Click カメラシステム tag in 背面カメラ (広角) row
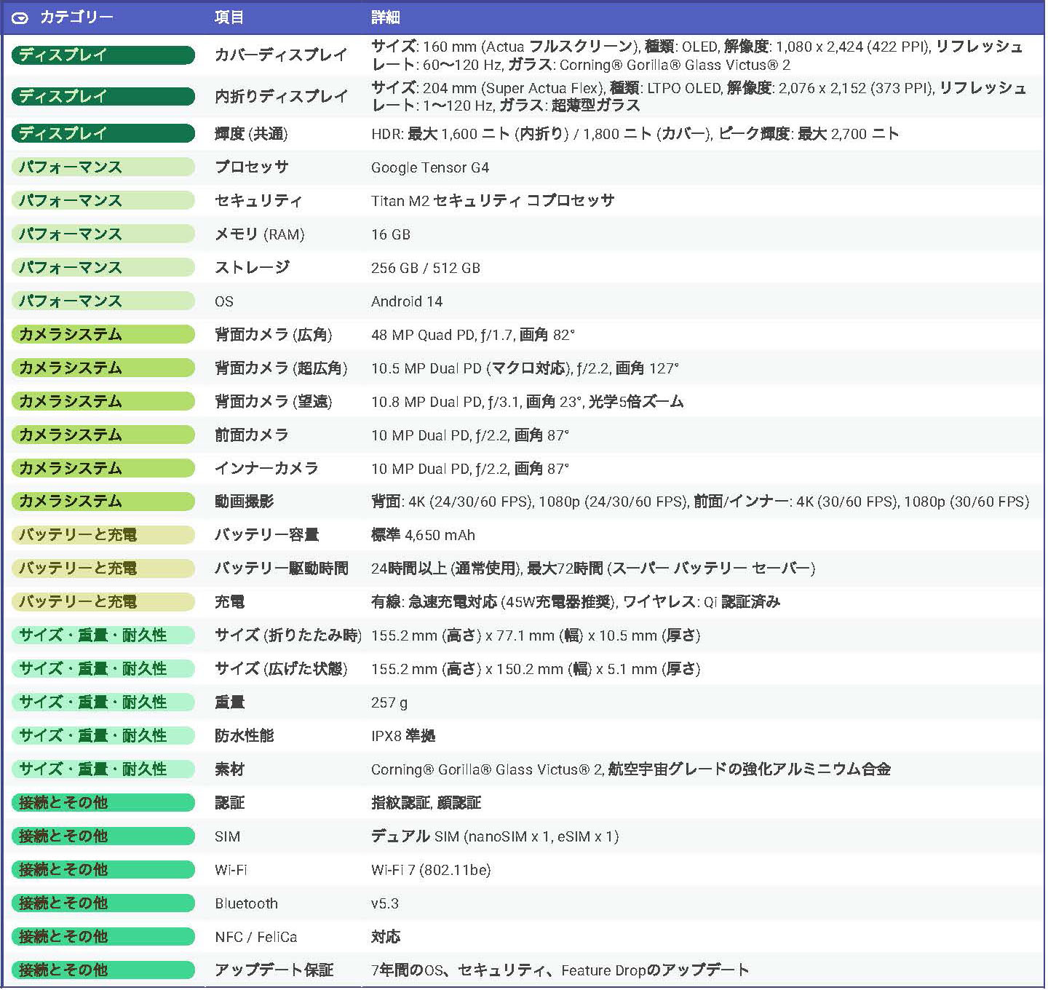This screenshot has height=990, width=1048. (103, 335)
